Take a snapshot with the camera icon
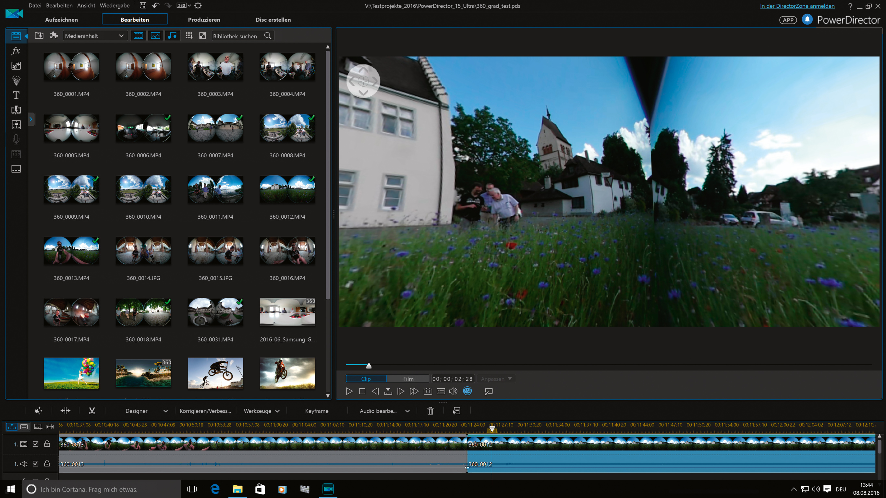 point(428,391)
